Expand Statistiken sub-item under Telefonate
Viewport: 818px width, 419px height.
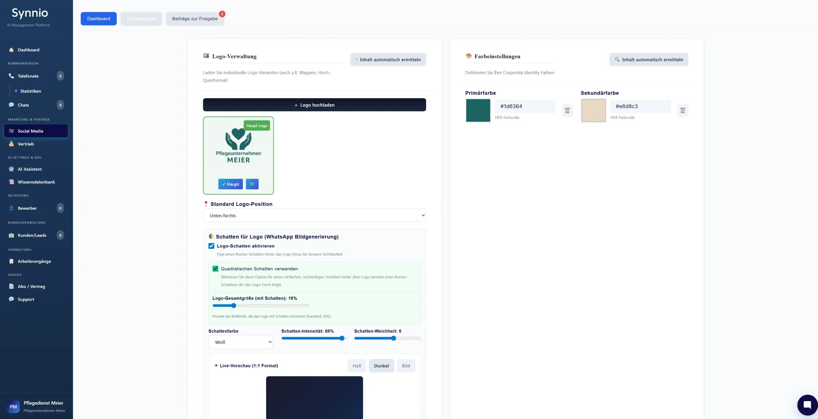tap(30, 91)
